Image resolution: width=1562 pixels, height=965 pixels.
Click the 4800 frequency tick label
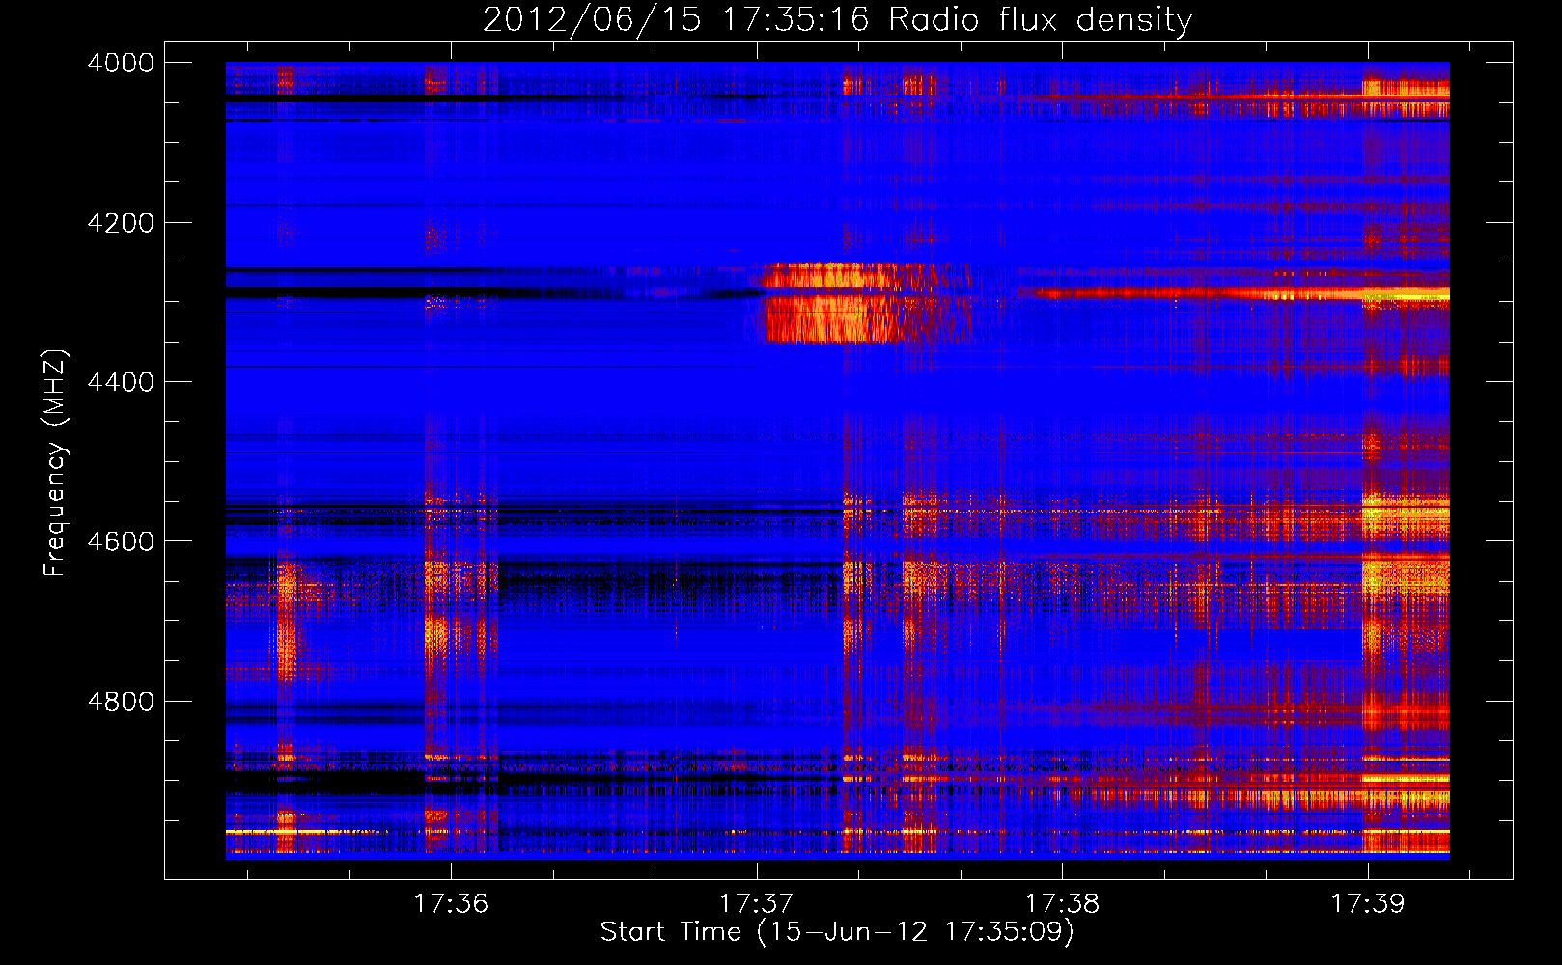[121, 701]
